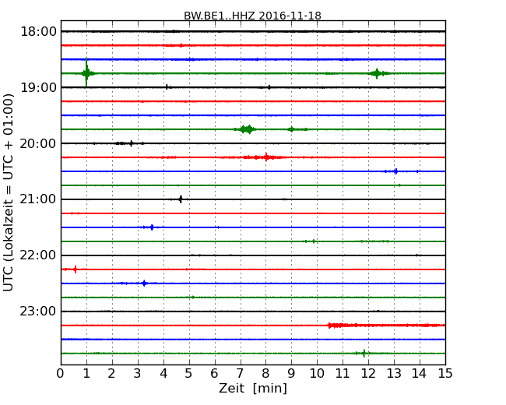
Task: Click the x-axis tick label 14
Action: (420, 374)
